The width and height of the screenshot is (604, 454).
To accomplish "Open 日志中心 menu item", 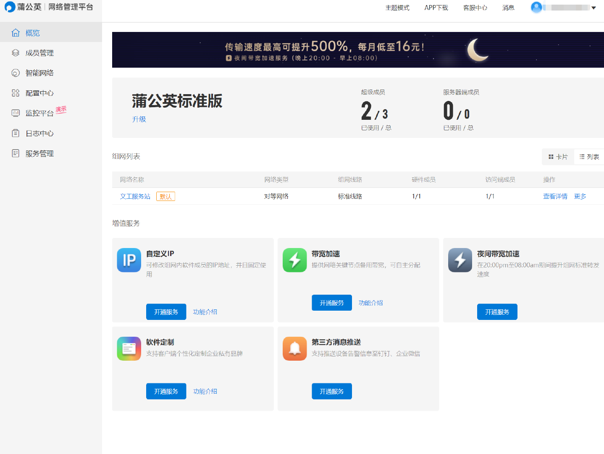I will tap(51, 133).
